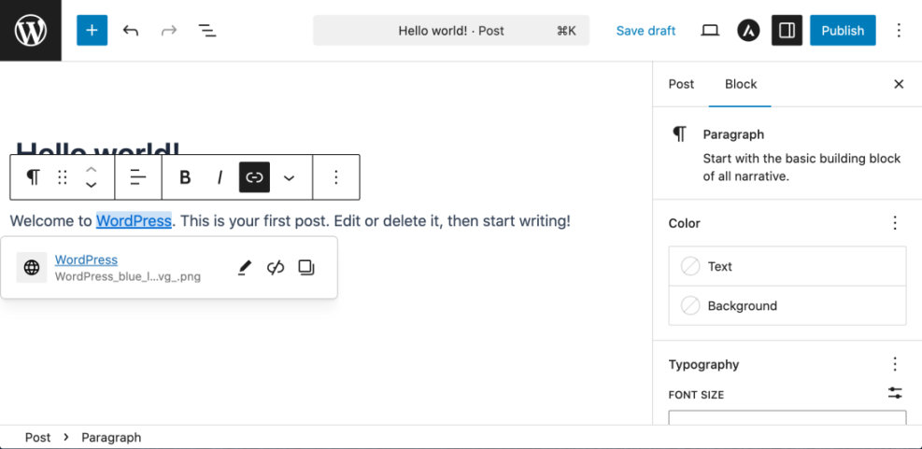The width and height of the screenshot is (922, 449).
Task: Click the Post breadcrumb in footer
Action: pos(37,437)
